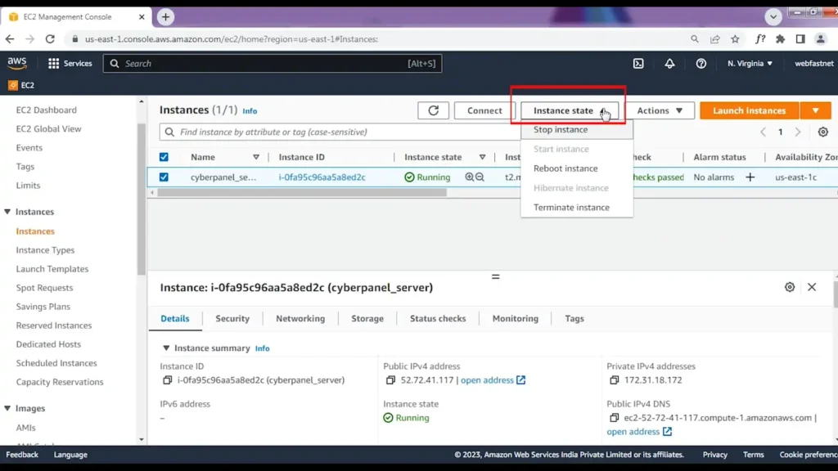Collapse the Instance summary section
The height and width of the screenshot is (471, 838).
click(166, 348)
